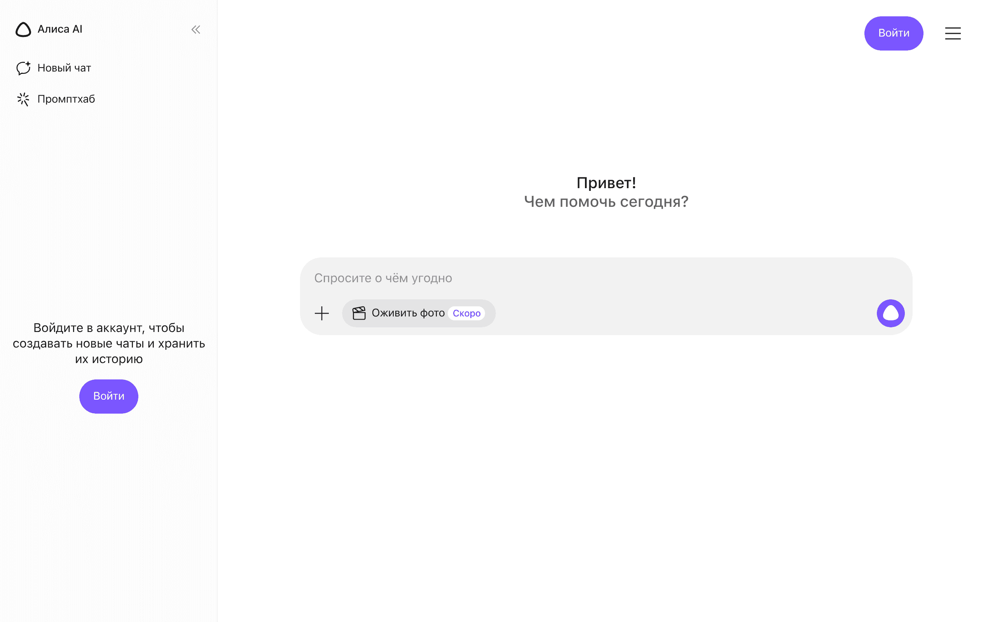This screenshot has width=995, height=622.
Task: Click the Оживить фото label text
Action: (x=408, y=313)
